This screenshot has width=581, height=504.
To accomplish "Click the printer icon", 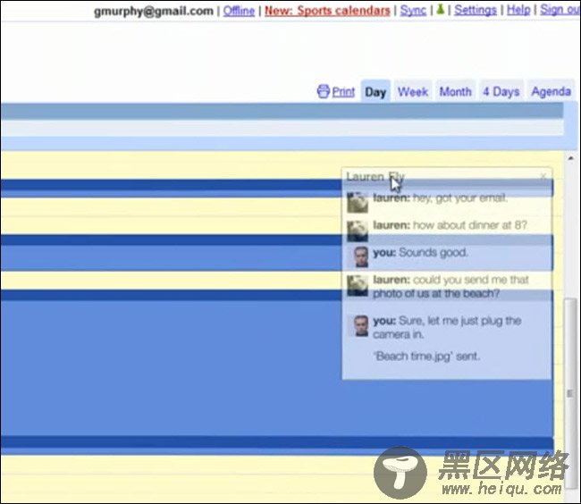I will coord(323,91).
